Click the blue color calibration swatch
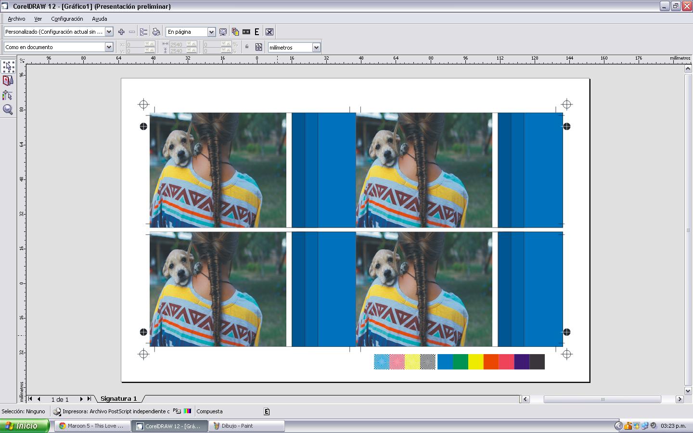The image size is (693, 433). click(445, 362)
